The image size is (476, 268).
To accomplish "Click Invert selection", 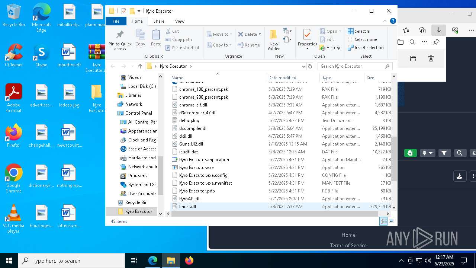I will click(x=366, y=48).
